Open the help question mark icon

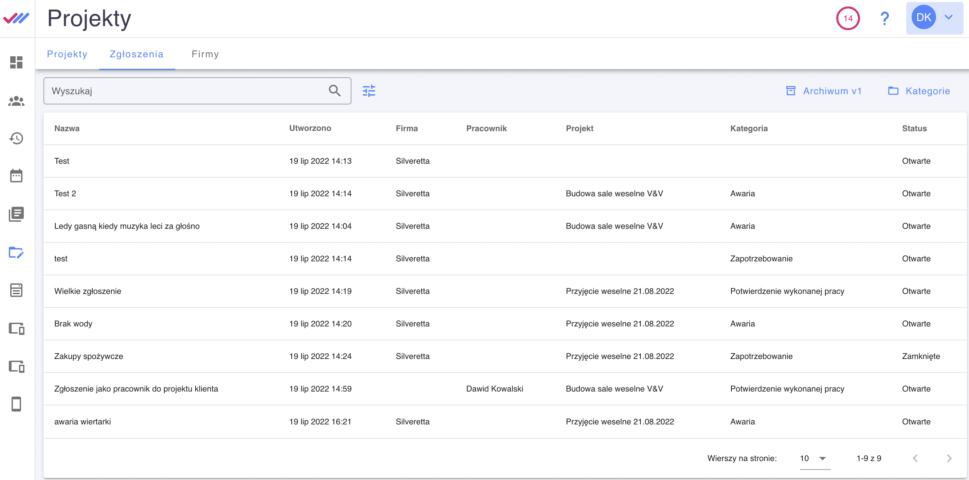pos(884,18)
